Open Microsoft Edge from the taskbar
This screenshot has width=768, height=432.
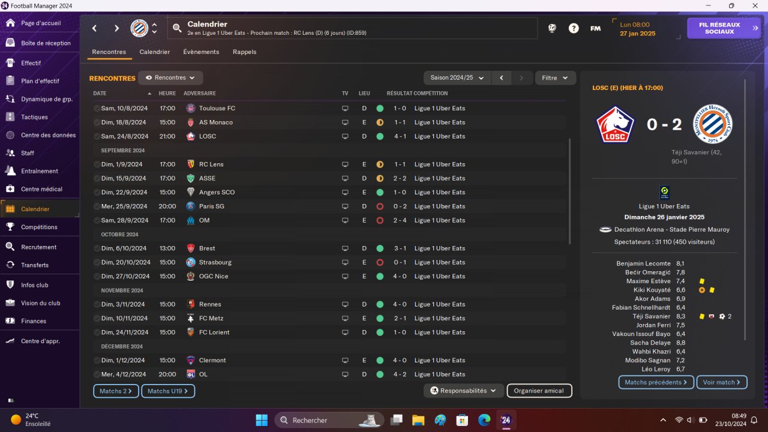484,420
